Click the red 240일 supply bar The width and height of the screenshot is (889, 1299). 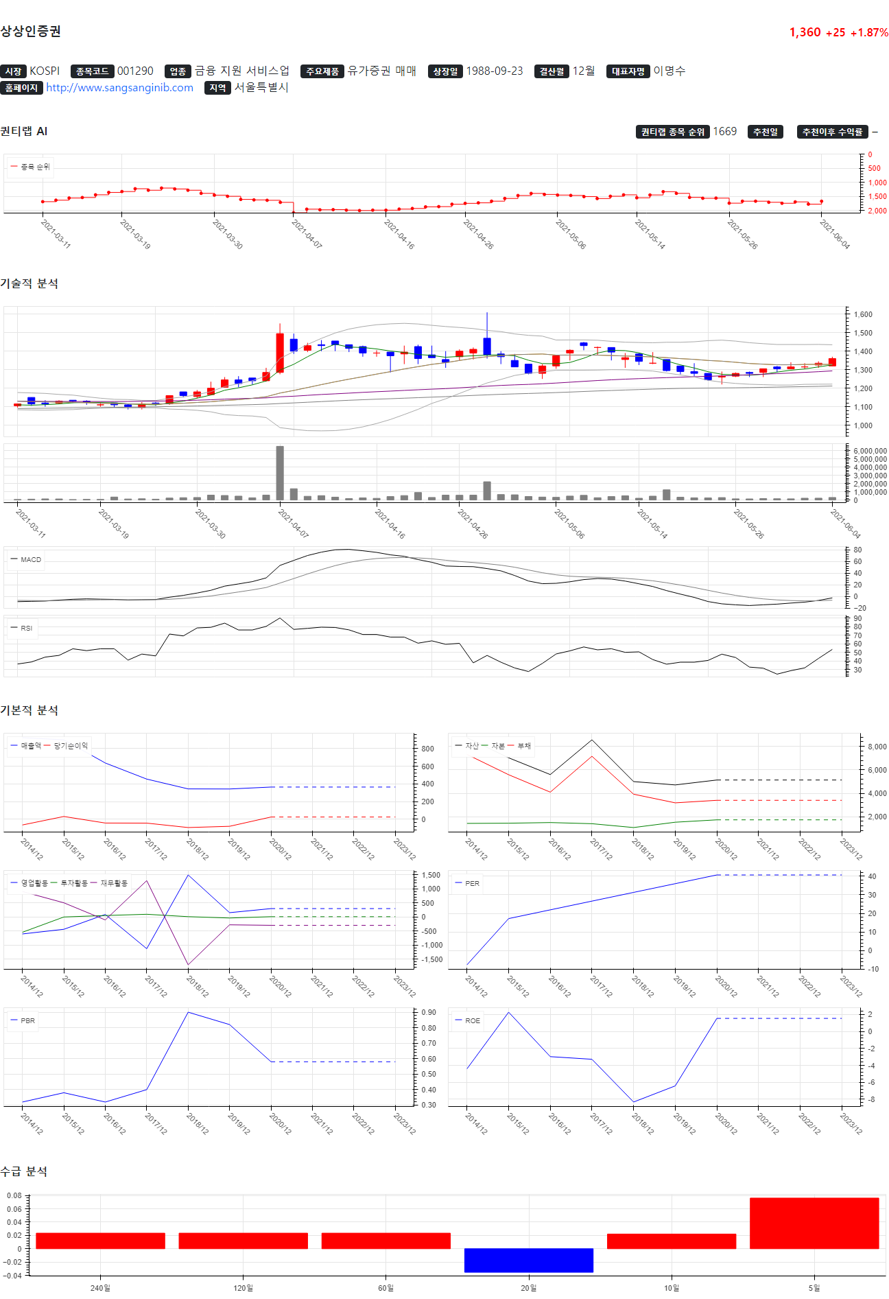101,1241
